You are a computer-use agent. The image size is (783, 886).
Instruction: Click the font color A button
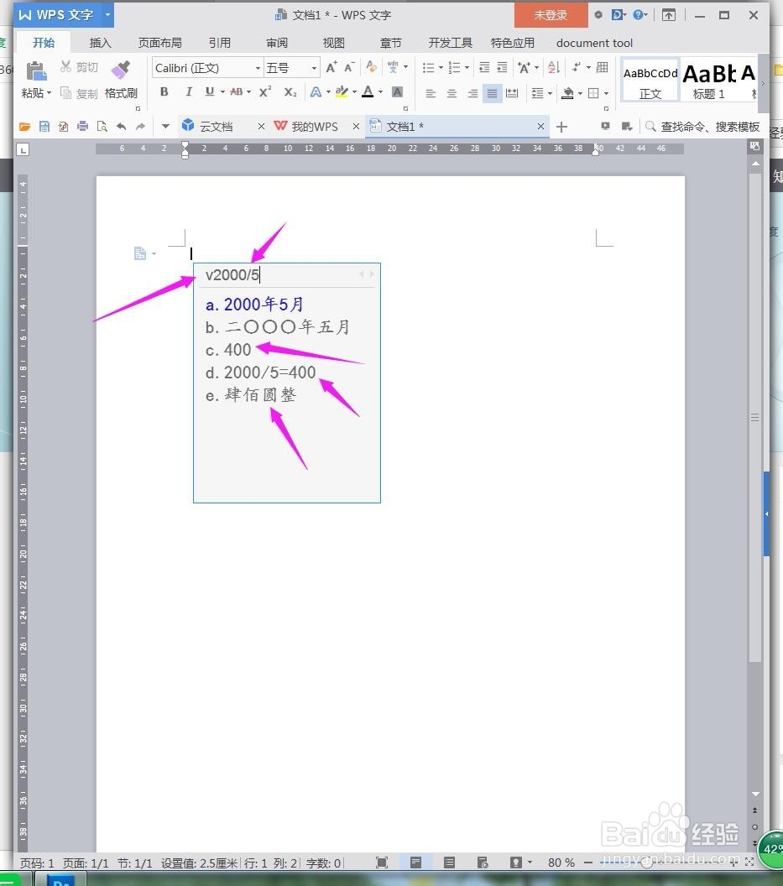(368, 91)
